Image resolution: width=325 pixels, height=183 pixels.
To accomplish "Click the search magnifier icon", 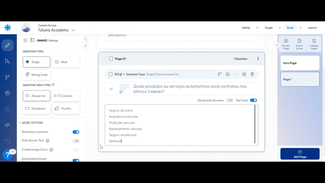I will point(86,39).
